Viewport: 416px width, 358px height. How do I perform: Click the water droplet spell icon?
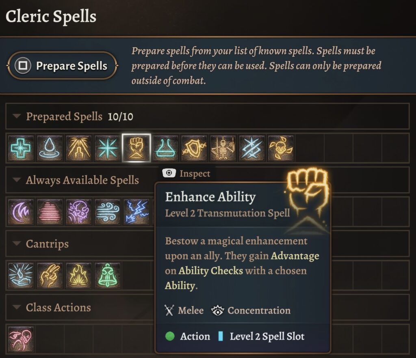coord(50,148)
